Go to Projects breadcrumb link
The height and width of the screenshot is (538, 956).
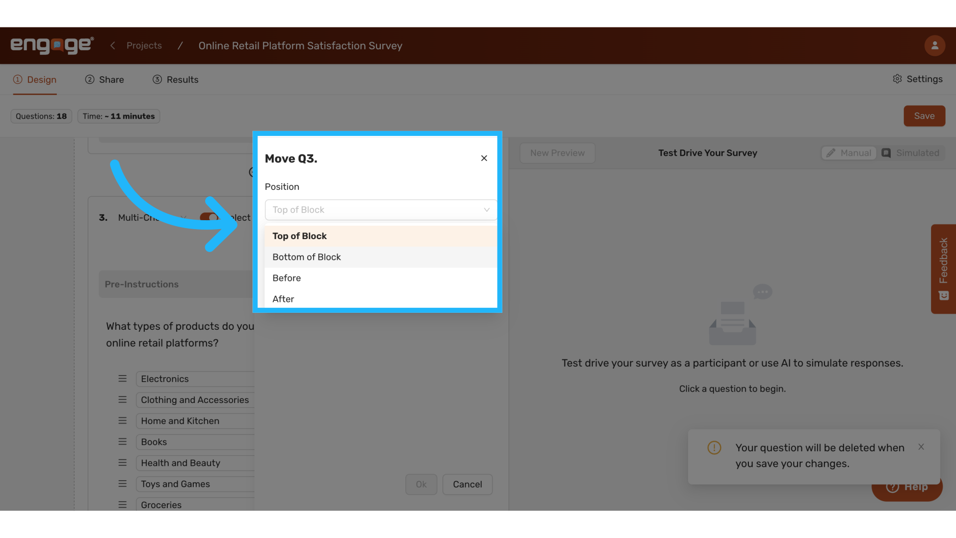pos(144,45)
